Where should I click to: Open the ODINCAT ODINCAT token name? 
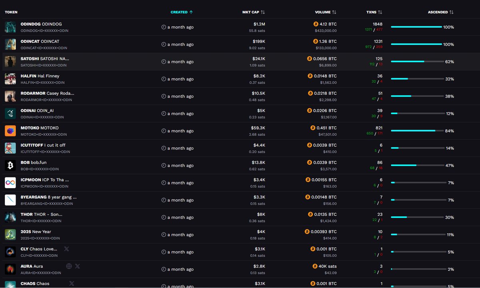pyautogui.click(x=40, y=41)
